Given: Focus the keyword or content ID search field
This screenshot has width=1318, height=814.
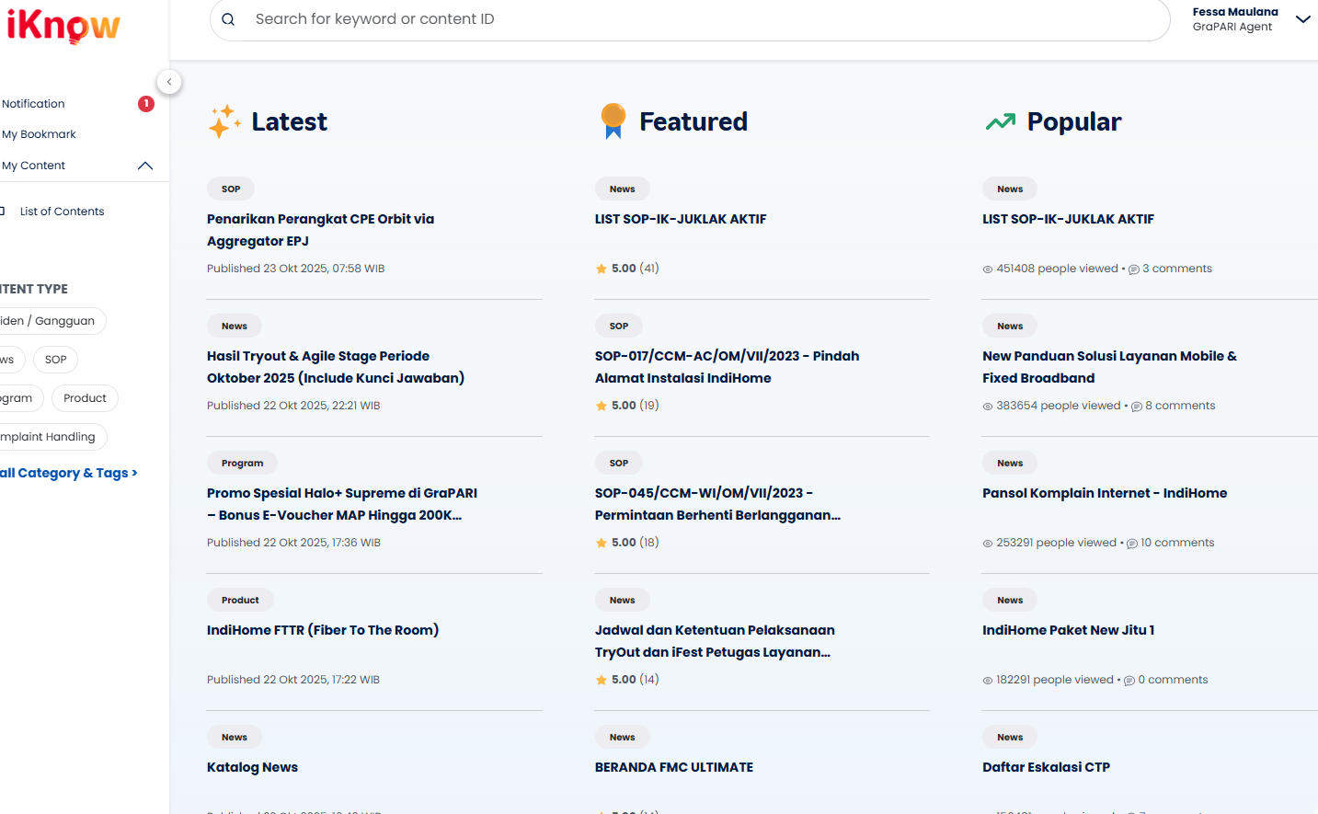Looking at the screenshot, I should pyautogui.click(x=690, y=19).
